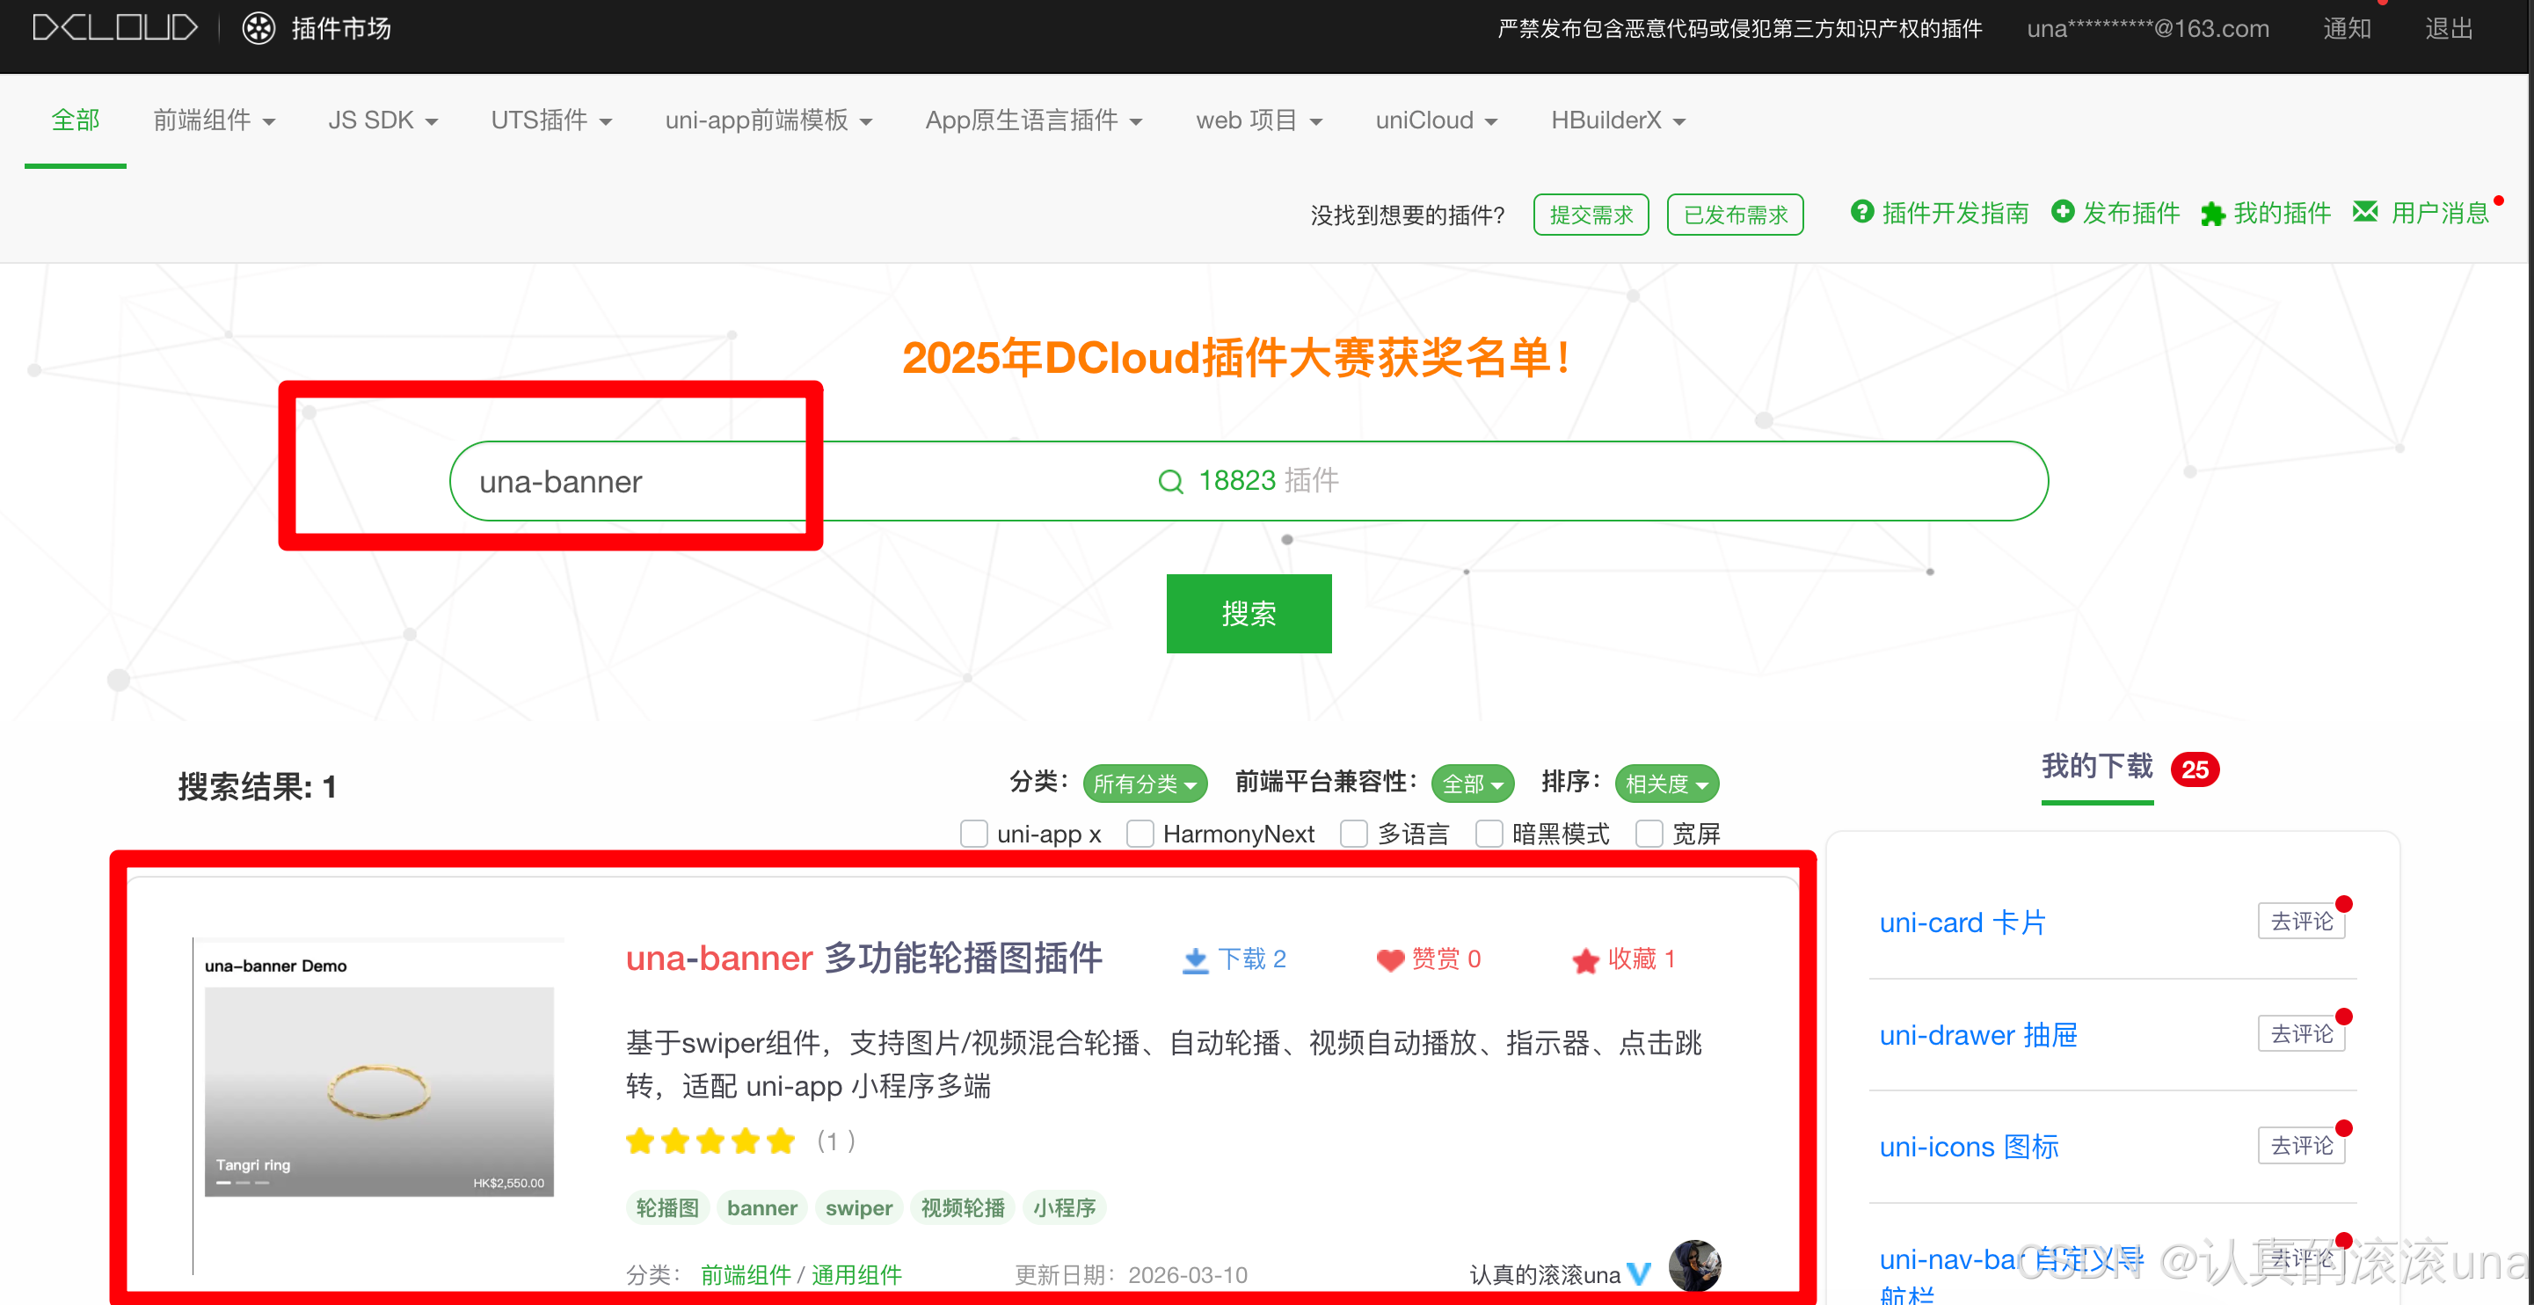Open the uni-icons 图标 link

[1969, 1147]
